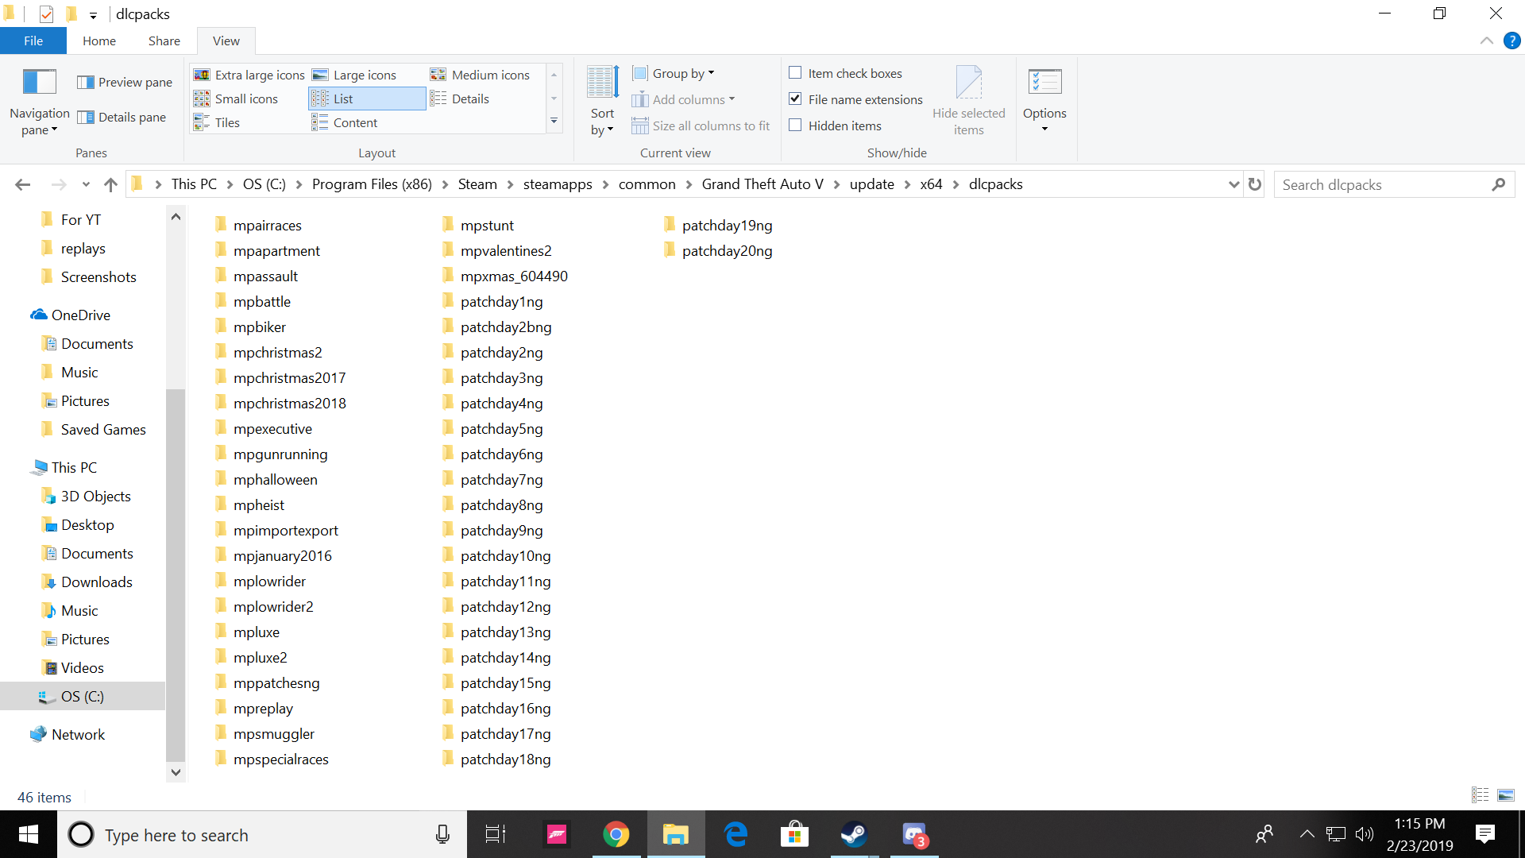Show Hidden items
The image size is (1525, 858).
(x=796, y=125)
